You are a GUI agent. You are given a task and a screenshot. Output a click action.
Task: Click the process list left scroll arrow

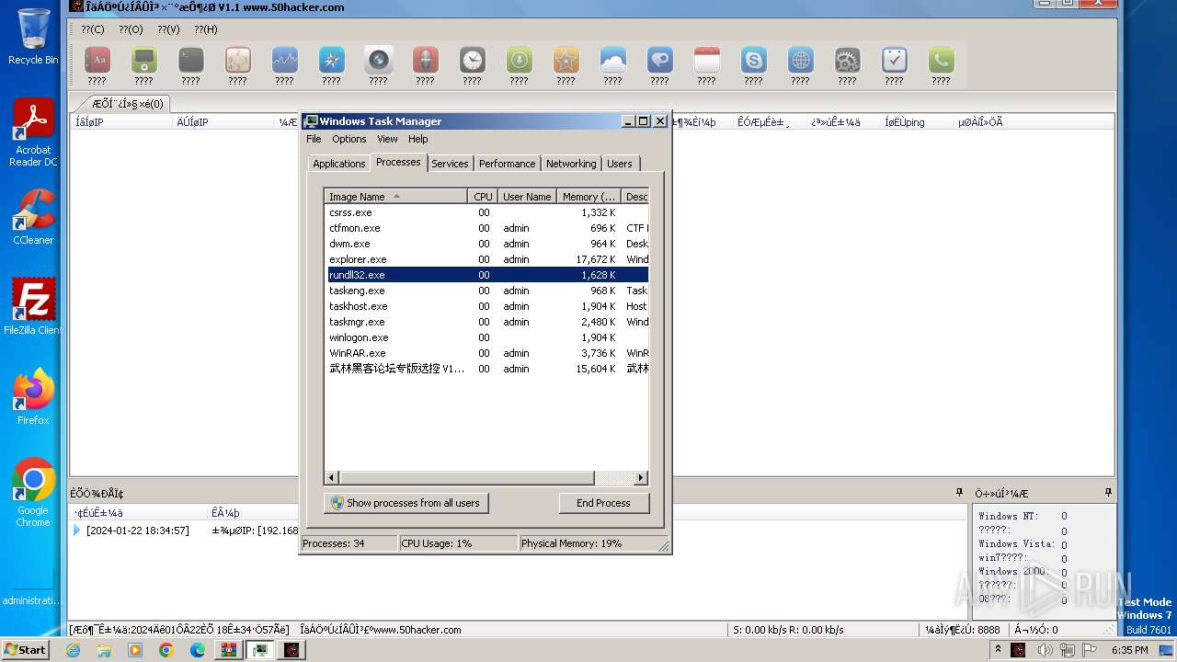[x=332, y=478]
